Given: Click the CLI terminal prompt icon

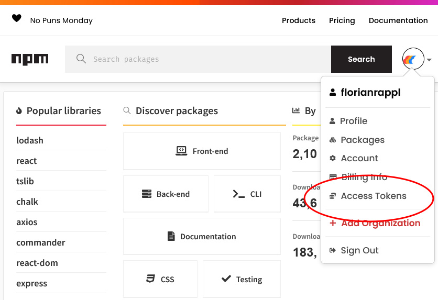Looking at the screenshot, I should click(x=239, y=194).
